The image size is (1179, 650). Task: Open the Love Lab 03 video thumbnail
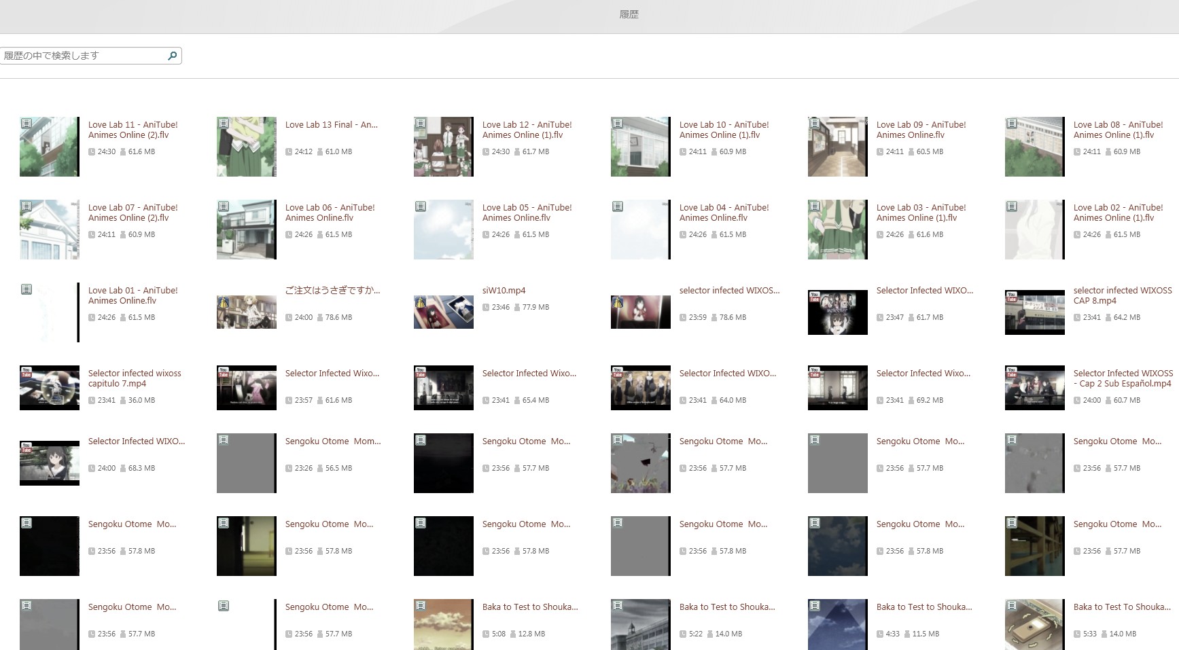click(x=838, y=230)
